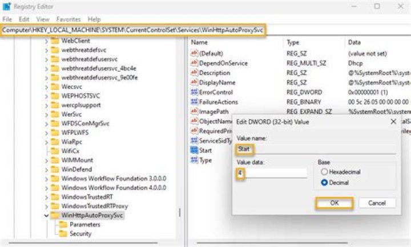This screenshot has height=247, width=411.
Task: Open the Favorites menu
Action: pos(68,19)
